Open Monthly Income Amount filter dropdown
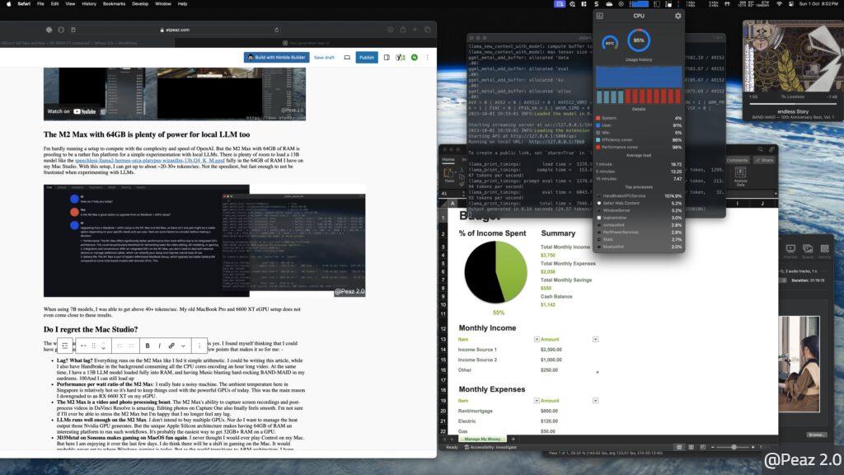 pos(595,339)
